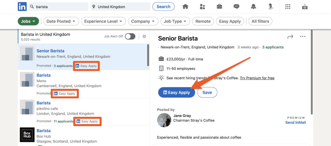
Task: Click the blue Easy Apply button
Action: pyautogui.click(x=176, y=92)
